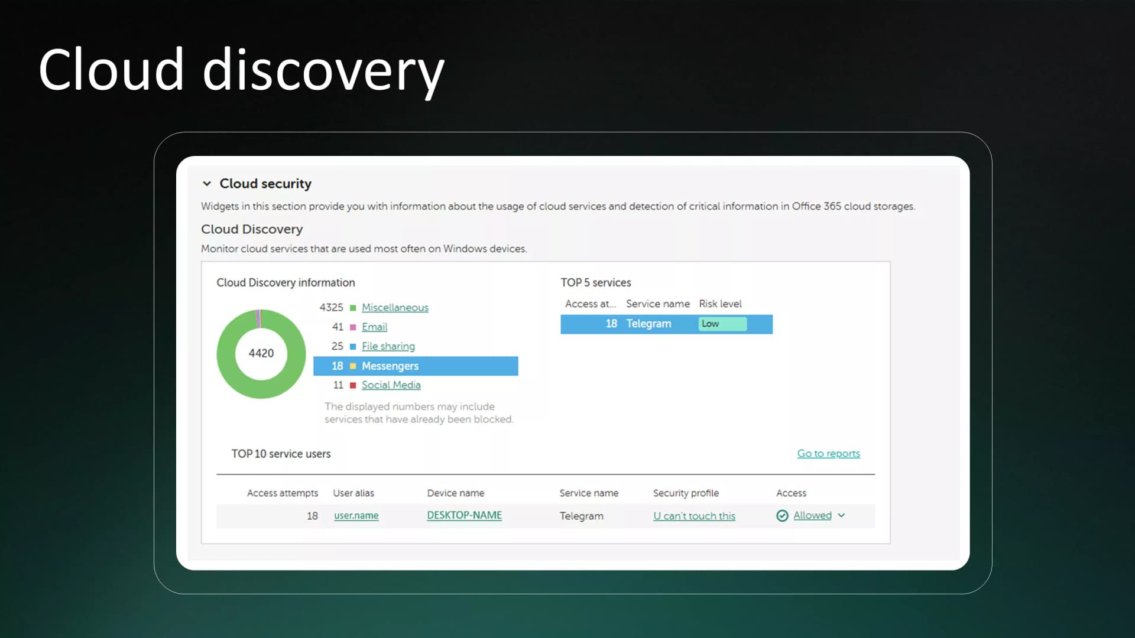The image size is (1135, 638).
Task: Click the TOP 5 services heading
Action: click(x=596, y=282)
